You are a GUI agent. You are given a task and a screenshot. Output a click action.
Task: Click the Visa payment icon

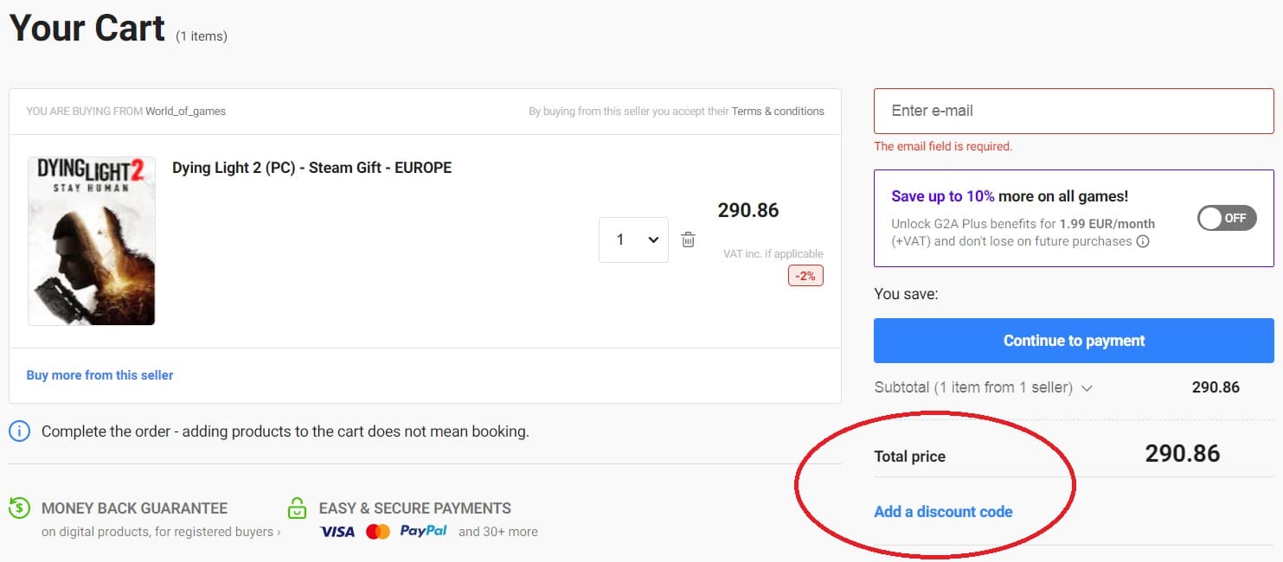tap(337, 532)
